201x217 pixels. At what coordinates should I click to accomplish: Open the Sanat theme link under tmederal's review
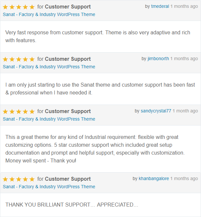click(49, 14)
